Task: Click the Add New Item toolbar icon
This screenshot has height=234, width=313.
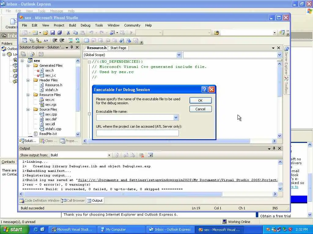Action: coord(35,33)
